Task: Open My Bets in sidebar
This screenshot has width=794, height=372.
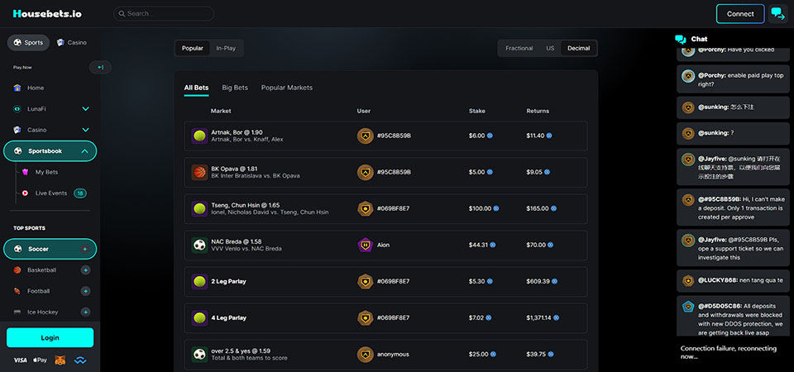Action: coord(46,172)
